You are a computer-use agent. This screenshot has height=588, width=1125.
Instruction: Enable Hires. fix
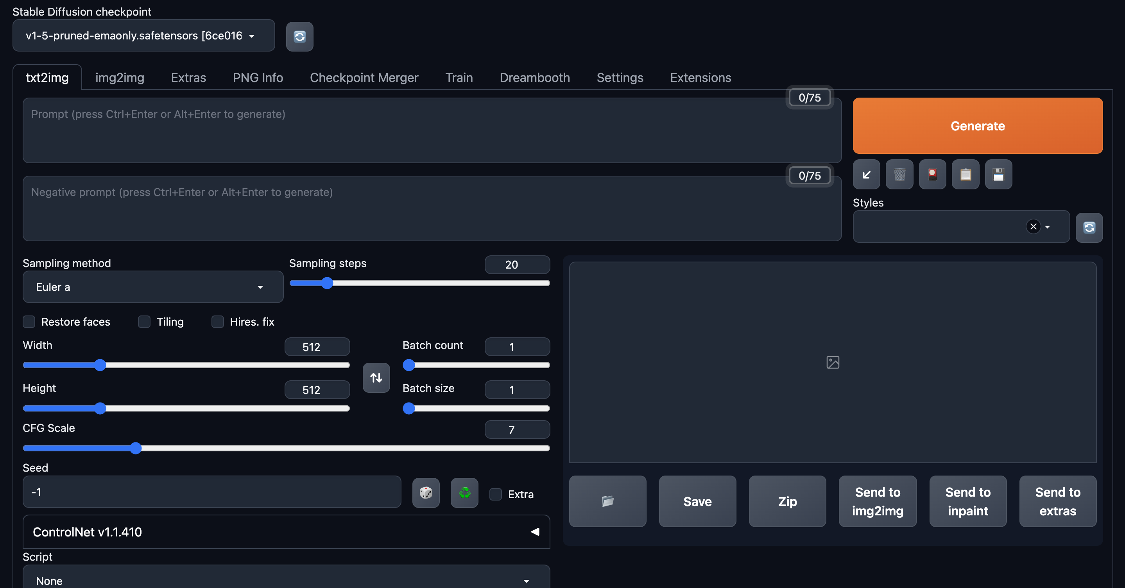pos(217,322)
